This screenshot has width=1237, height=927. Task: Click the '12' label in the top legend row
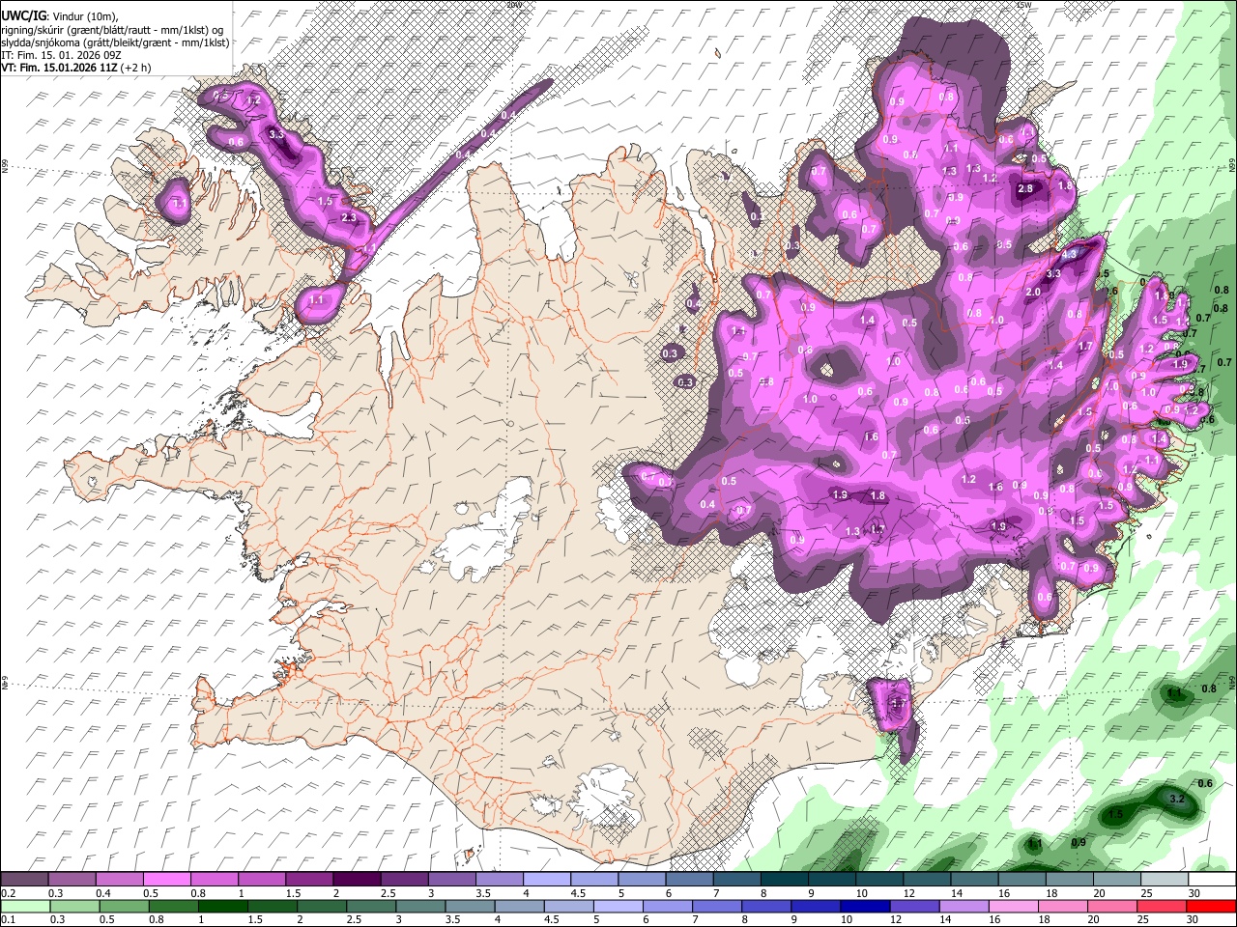pyautogui.click(x=908, y=893)
